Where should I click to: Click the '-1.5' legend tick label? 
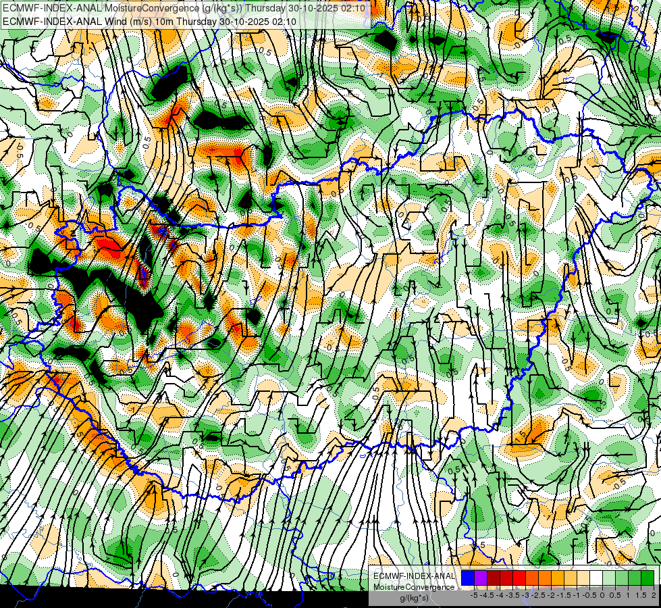coord(564,595)
